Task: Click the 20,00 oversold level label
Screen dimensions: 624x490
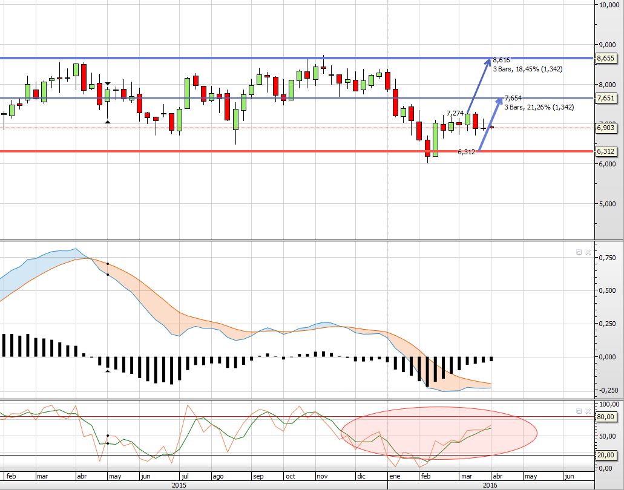Action: pyautogui.click(x=606, y=455)
